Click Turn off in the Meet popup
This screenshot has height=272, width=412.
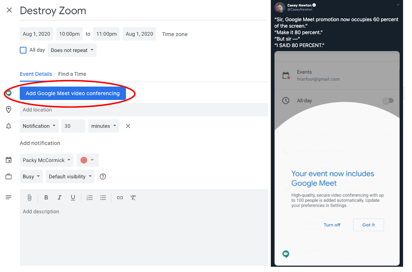coord(332,225)
